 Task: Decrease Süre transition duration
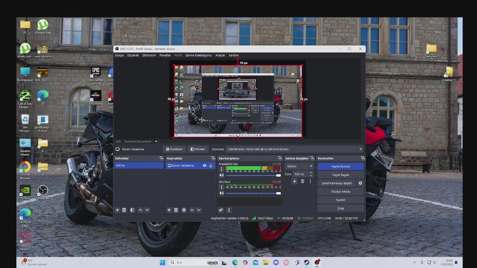tap(311, 176)
